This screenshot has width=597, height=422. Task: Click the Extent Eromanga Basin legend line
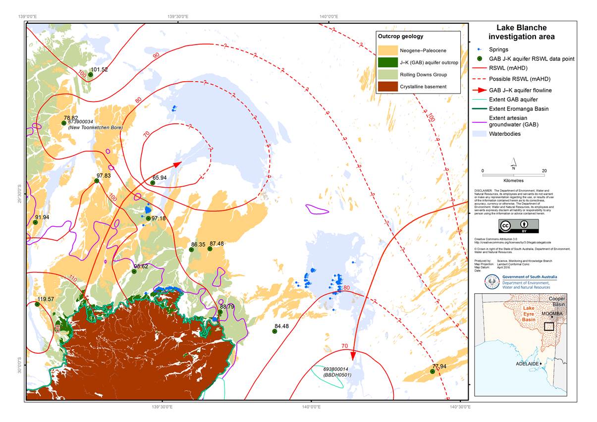(479, 108)
